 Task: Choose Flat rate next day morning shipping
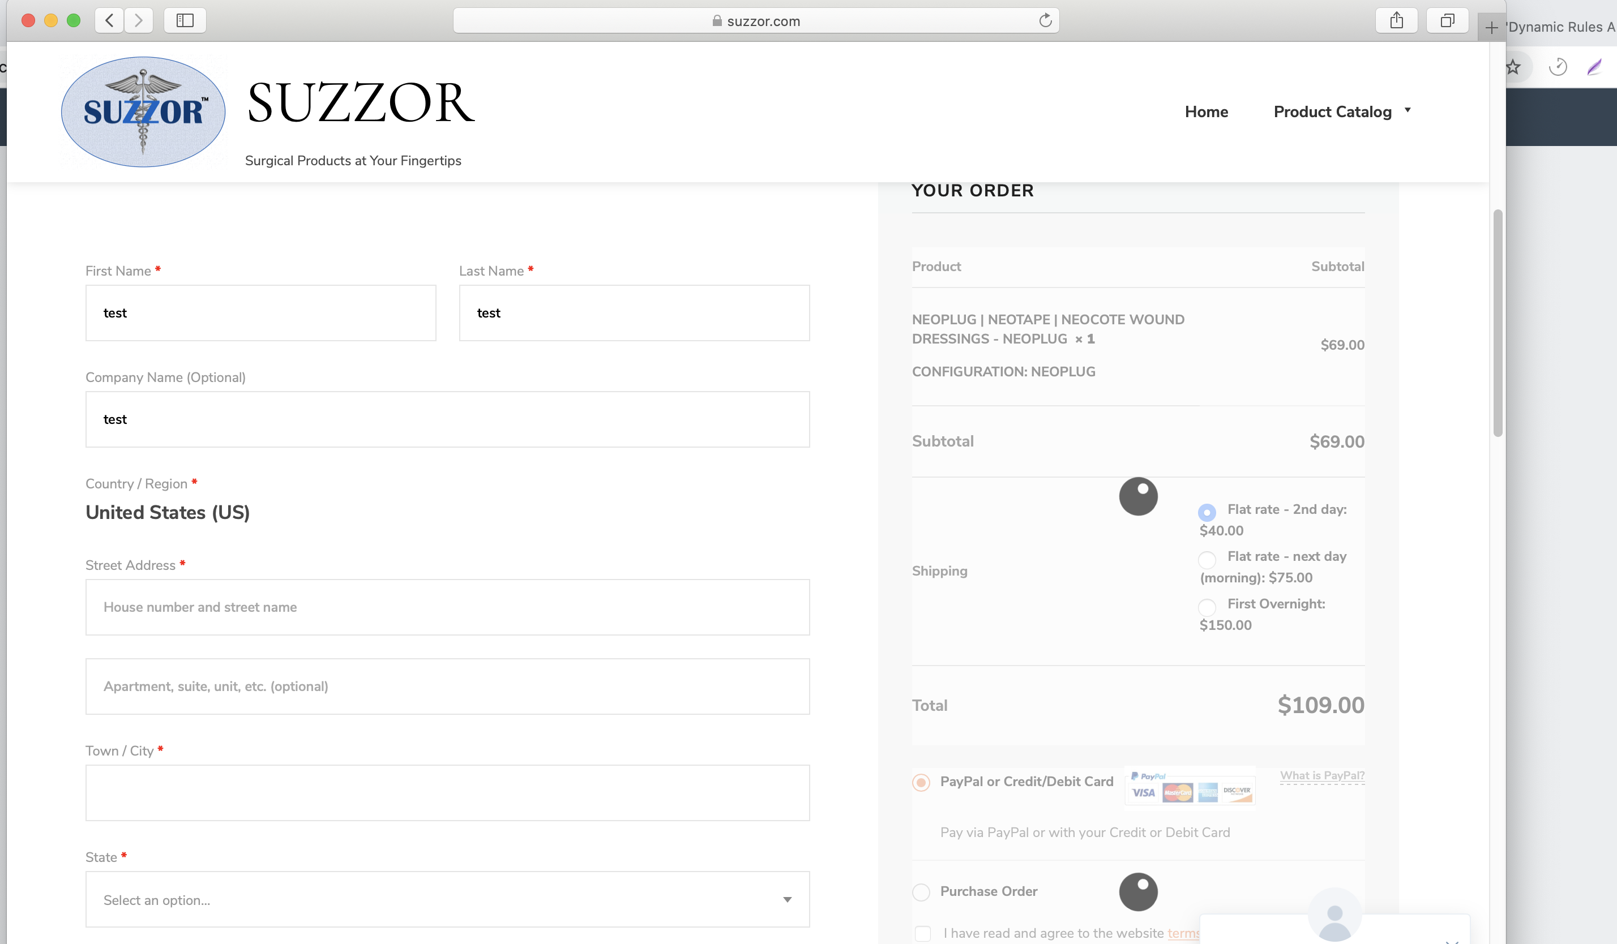pyautogui.click(x=1207, y=559)
